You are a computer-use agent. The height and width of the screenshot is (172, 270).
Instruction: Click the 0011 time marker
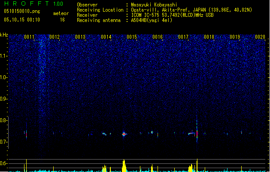(x=29, y=37)
